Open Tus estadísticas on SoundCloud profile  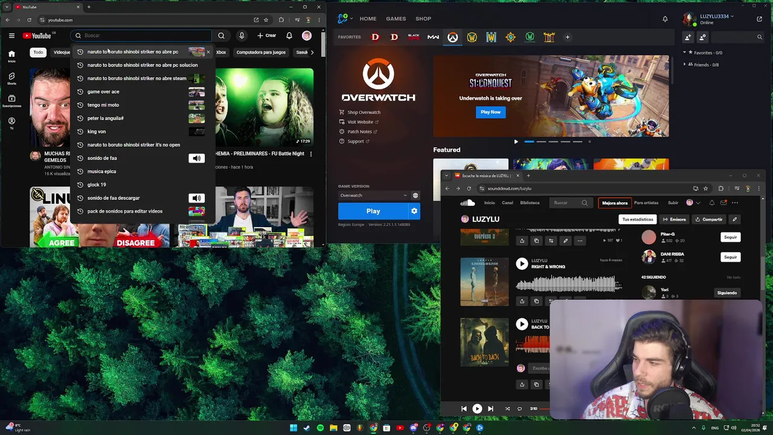tap(637, 219)
